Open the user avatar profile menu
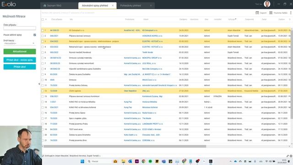The width and height of the screenshot is (293, 165). (x=267, y=4)
